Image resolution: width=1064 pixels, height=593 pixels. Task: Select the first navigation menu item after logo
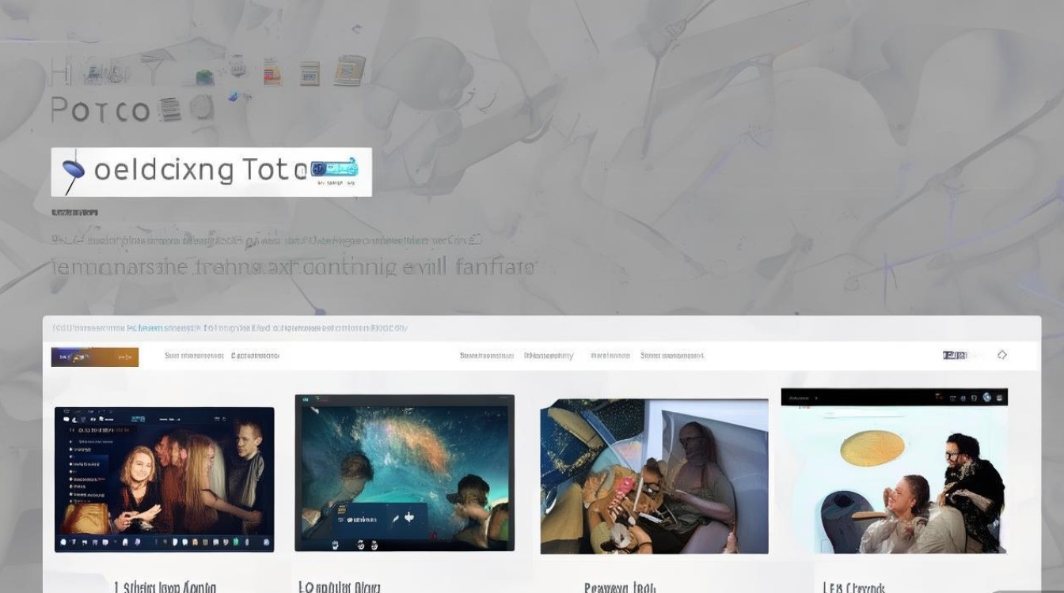click(x=194, y=356)
